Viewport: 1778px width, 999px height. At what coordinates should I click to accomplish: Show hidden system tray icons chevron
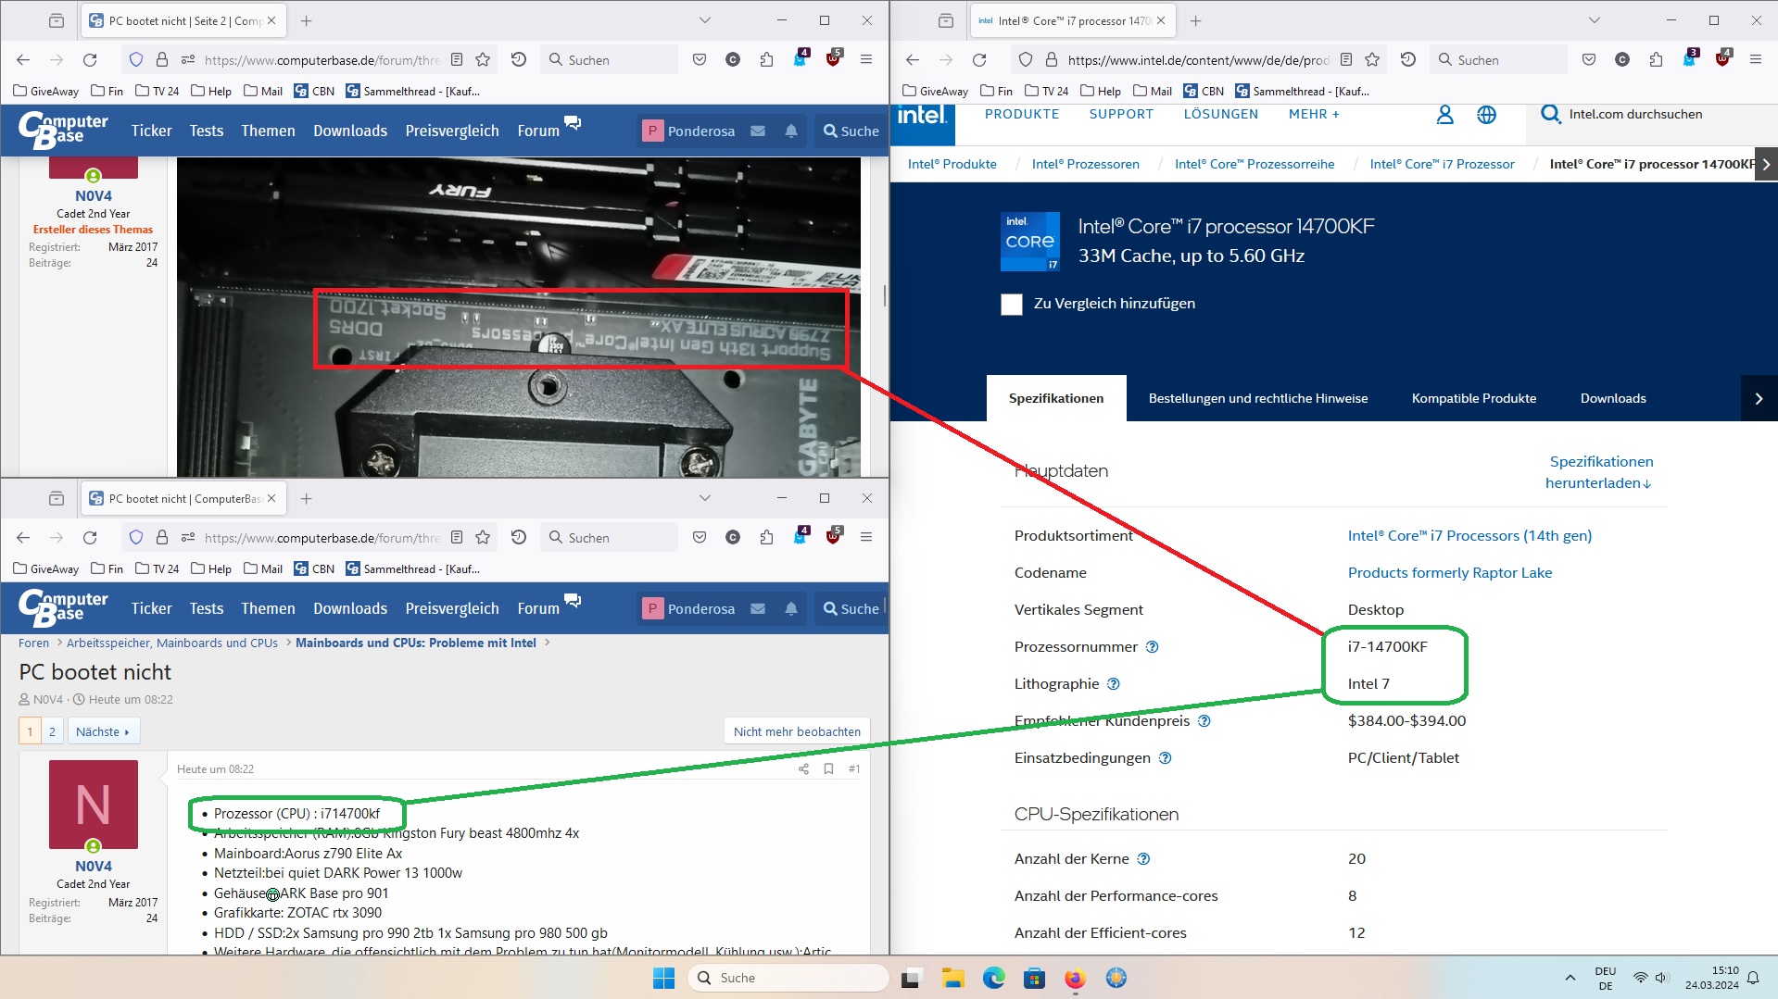1570,979
